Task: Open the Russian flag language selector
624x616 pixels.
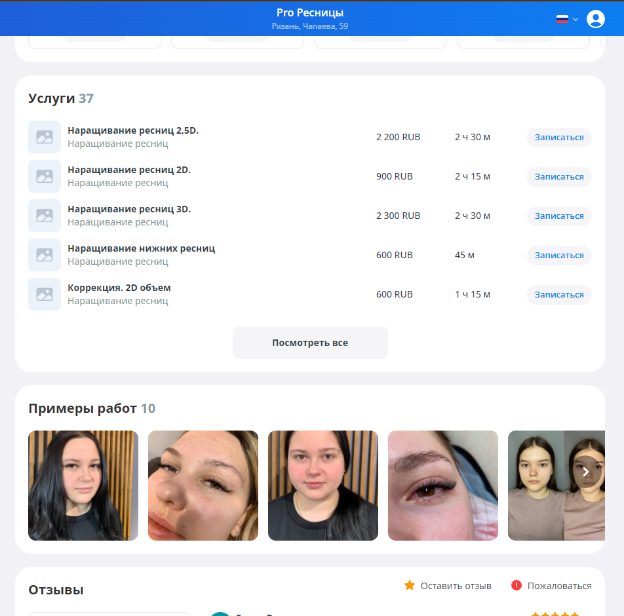Action: pyautogui.click(x=567, y=19)
